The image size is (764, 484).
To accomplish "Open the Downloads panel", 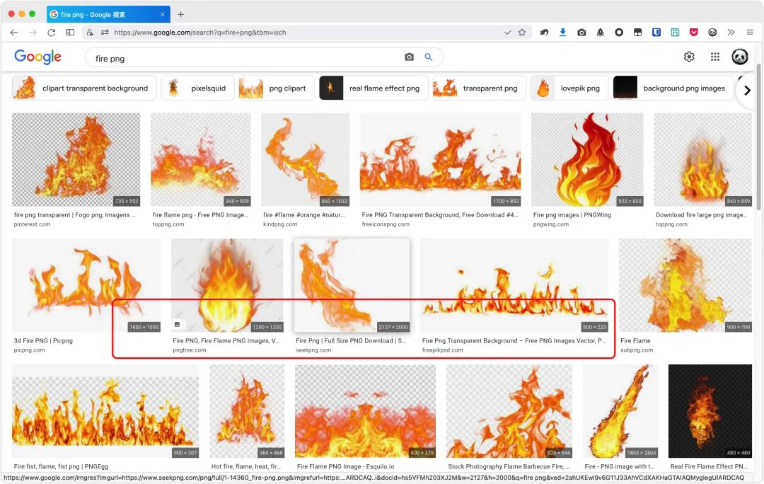I will tap(563, 32).
